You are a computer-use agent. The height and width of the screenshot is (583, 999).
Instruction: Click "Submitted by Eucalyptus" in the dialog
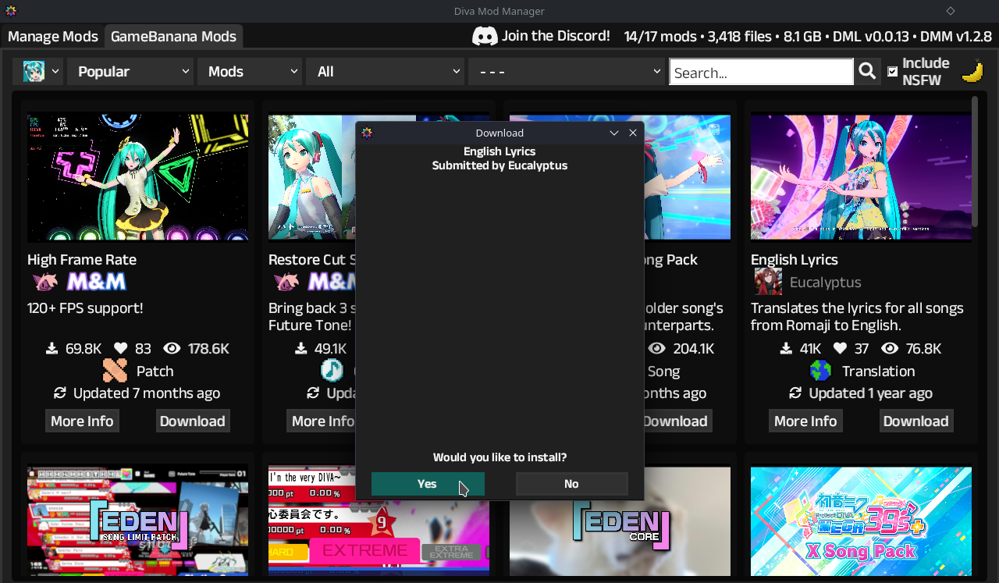(x=499, y=165)
